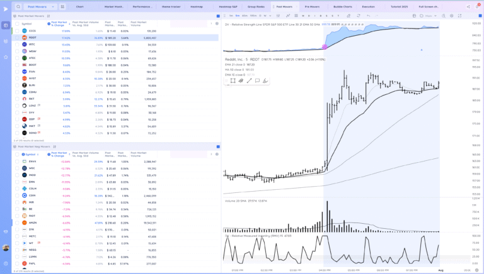484x274 pixels.
Task: Click the chart refresh icon
Action: (359, 16)
